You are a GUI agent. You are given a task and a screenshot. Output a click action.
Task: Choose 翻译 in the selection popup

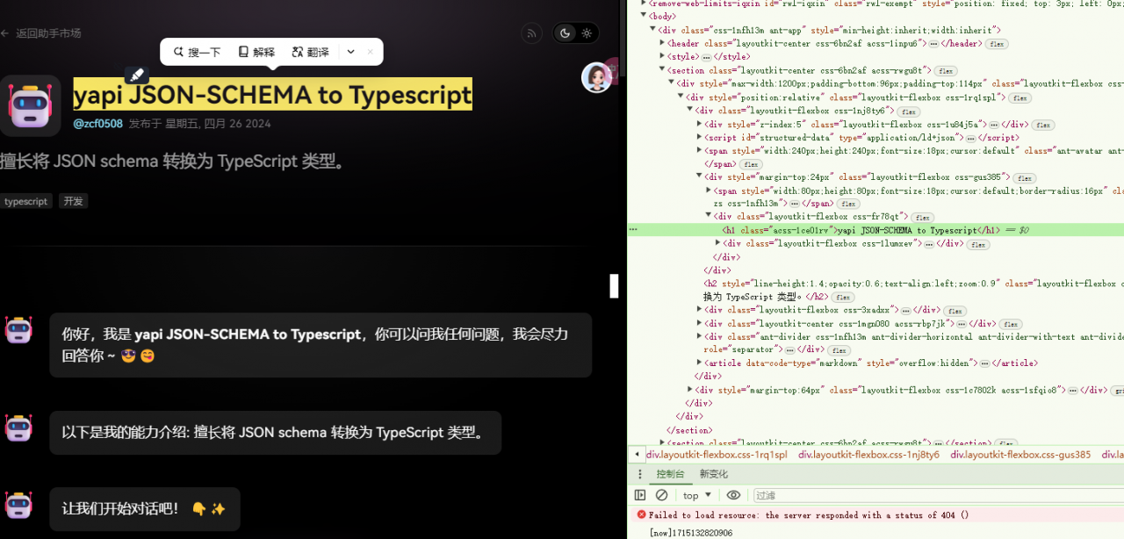tap(311, 52)
